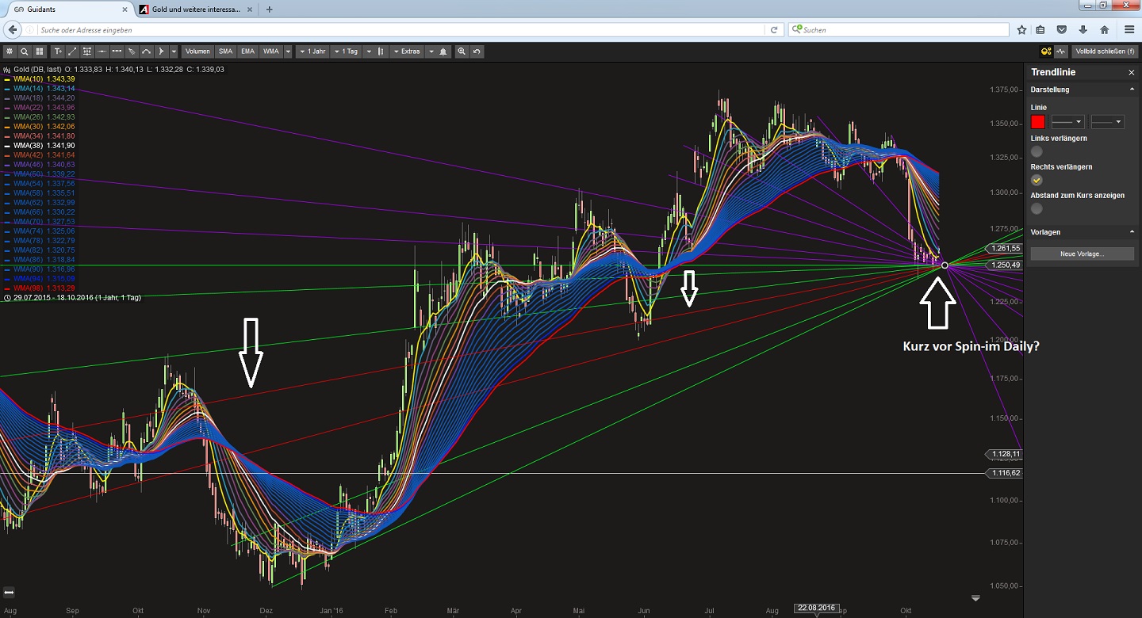Viewport: 1142px width, 618px height.
Task: Enable the Links verlängern option
Action: click(1037, 151)
